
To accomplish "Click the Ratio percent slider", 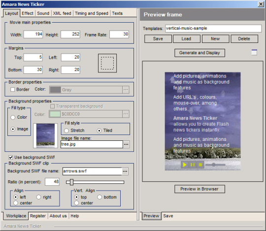I will coord(95,182).
